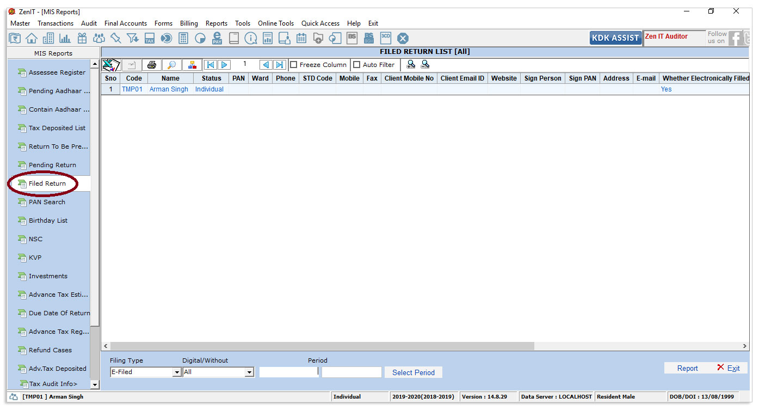The width and height of the screenshot is (759, 410).
Task: Click the Report button
Action: tap(687, 368)
